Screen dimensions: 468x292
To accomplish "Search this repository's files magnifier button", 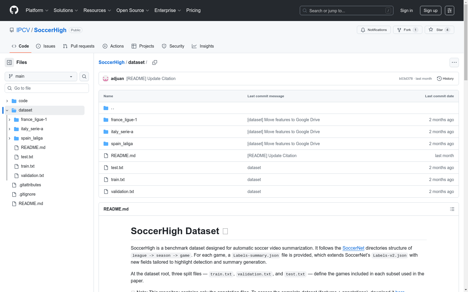I will pos(84,77).
